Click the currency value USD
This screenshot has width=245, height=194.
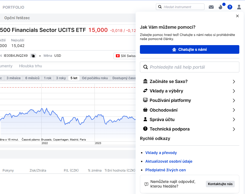point(58,56)
